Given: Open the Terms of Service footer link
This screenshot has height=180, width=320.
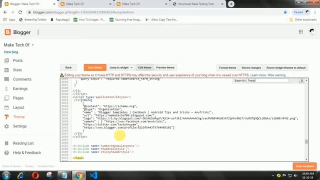Looking at the screenshot, I should point(11,166).
